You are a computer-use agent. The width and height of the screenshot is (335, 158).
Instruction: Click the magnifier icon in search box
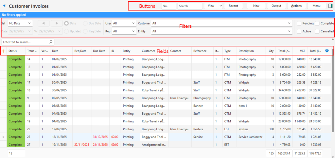51,42
